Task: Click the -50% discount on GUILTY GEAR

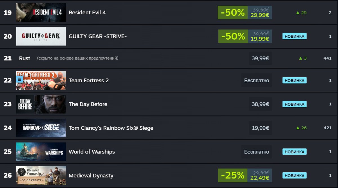Action: point(233,36)
